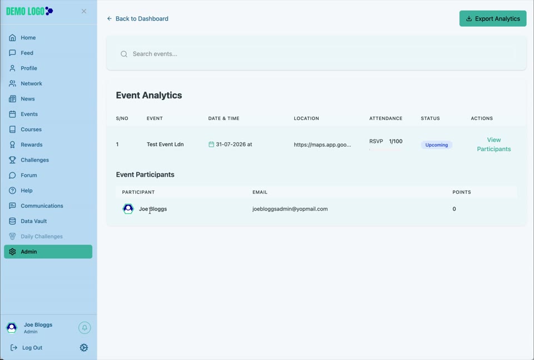Click the Help question mark icon
The image size is (534, 360).
point(12,191)
